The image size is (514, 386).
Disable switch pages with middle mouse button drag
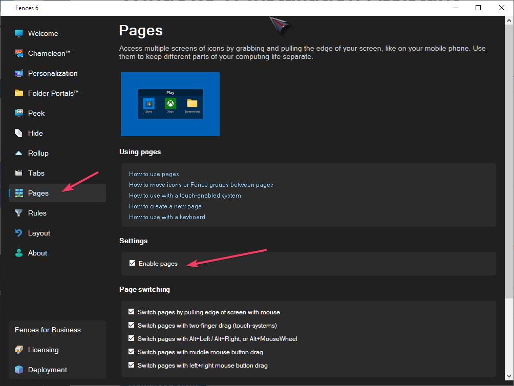(132, 352)
